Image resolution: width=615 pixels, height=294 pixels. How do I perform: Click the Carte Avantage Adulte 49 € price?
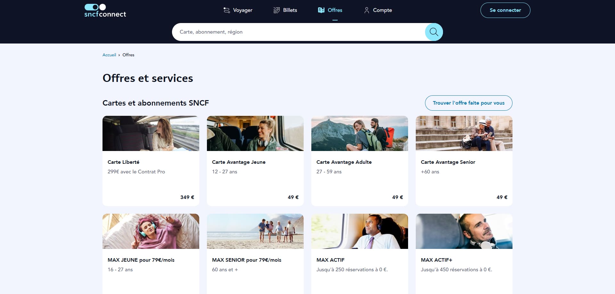pos(398,197)
